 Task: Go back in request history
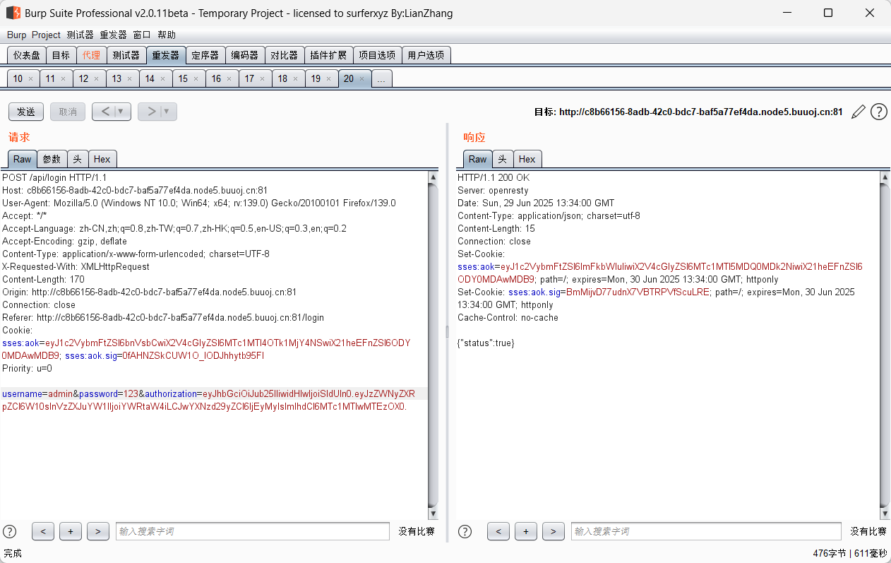point(104,112)
